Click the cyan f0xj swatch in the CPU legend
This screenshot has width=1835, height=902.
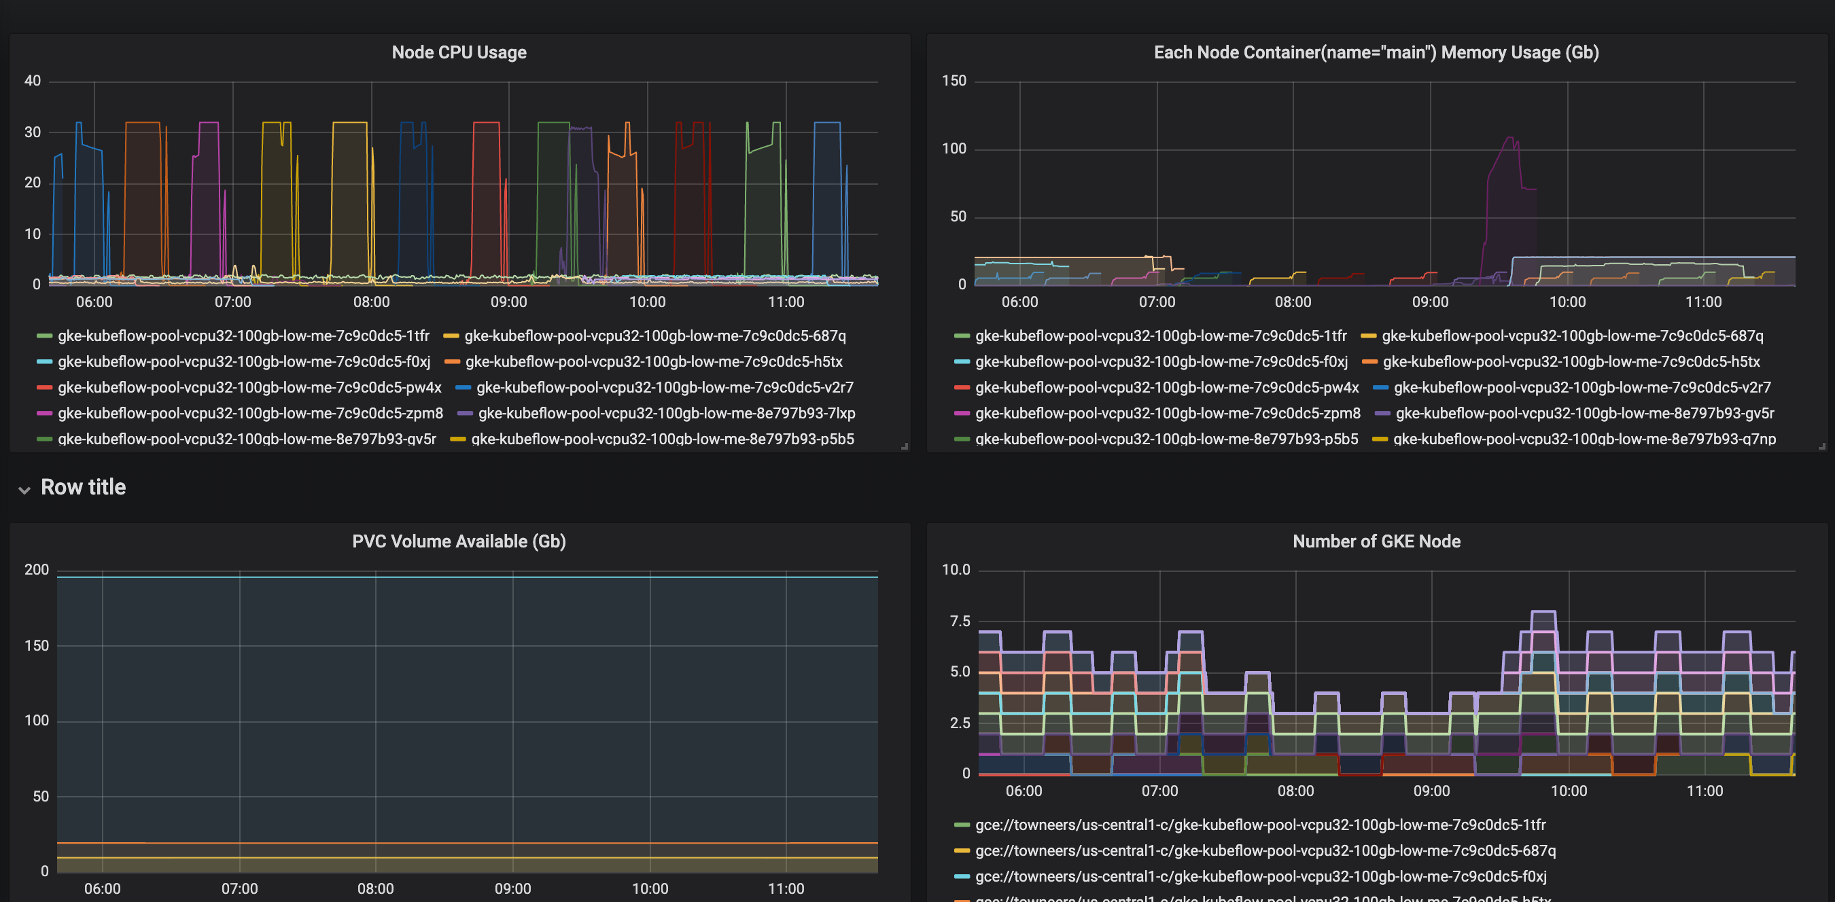click(x=44, y=361)
